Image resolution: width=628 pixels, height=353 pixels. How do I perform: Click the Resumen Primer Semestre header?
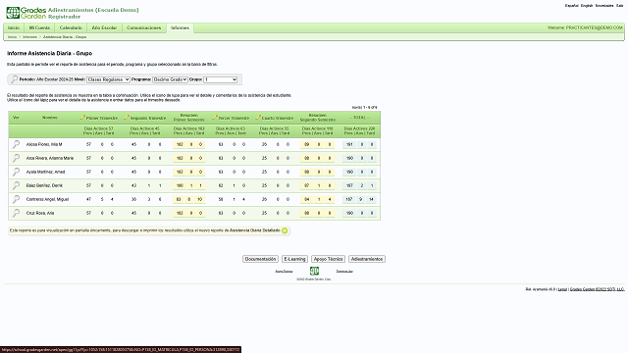point(189,118)
